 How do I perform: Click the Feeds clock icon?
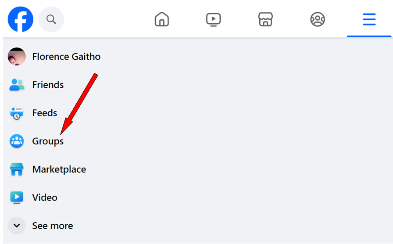coord(17,113)
